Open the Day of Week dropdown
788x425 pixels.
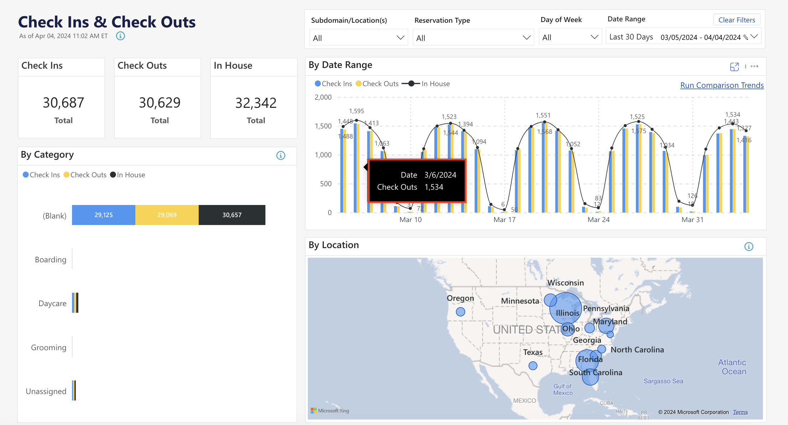pos(570,37)
